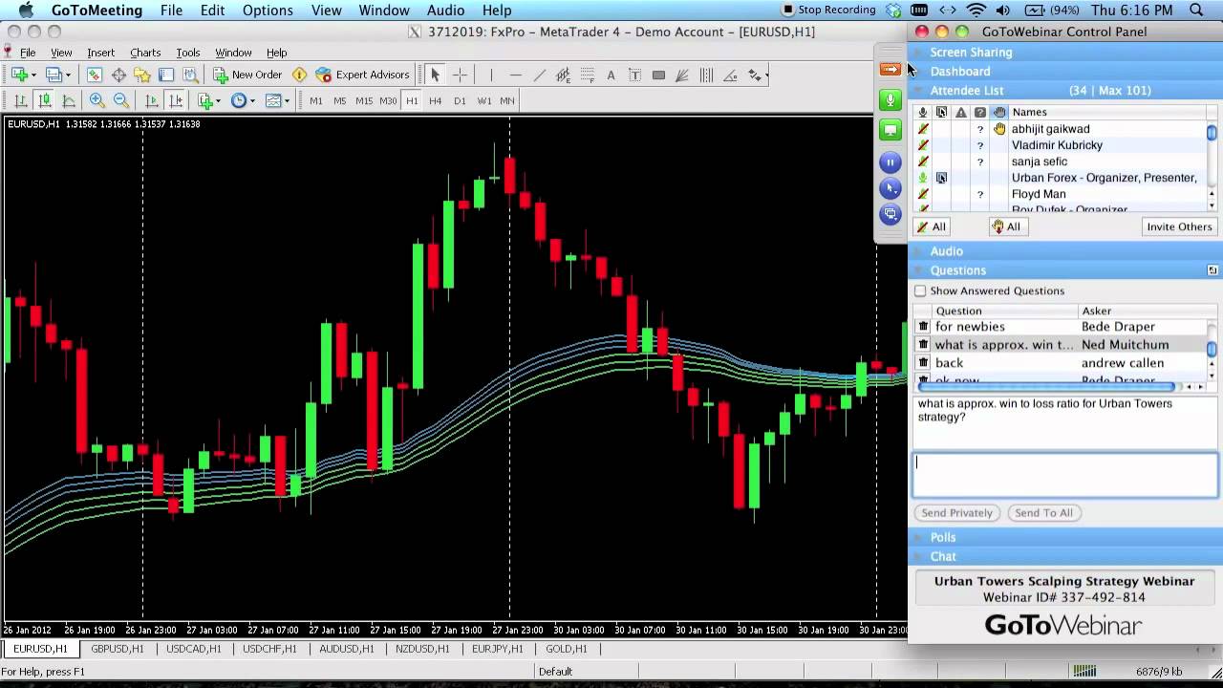The image size is (1223, 688).
Task: Open MetaTrader Insert menu
Action: pos(100,53)
